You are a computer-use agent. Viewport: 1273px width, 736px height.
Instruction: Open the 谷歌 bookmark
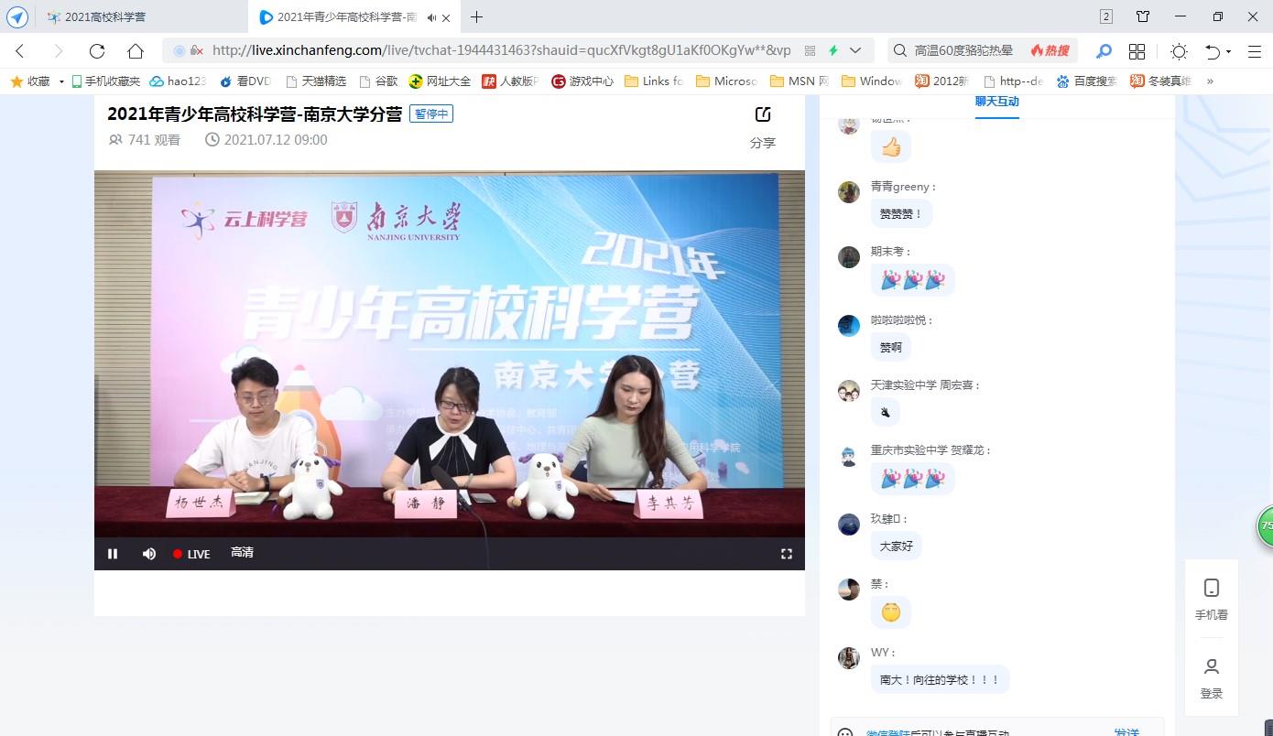tap(378, 81)
